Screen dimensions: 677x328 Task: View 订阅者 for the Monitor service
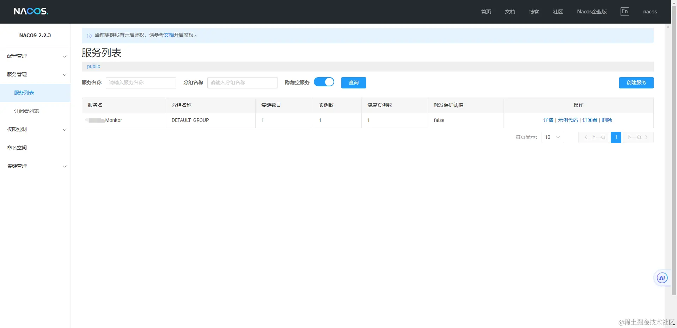tap(590, 120)
